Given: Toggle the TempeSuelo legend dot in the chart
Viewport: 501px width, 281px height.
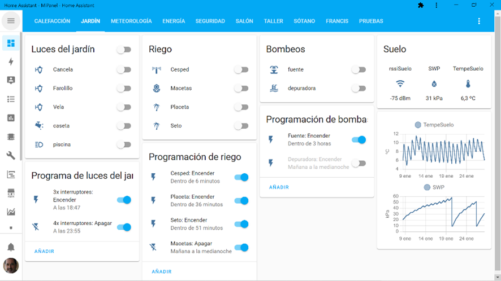Looking at the screenshot, I should point(418,125).
